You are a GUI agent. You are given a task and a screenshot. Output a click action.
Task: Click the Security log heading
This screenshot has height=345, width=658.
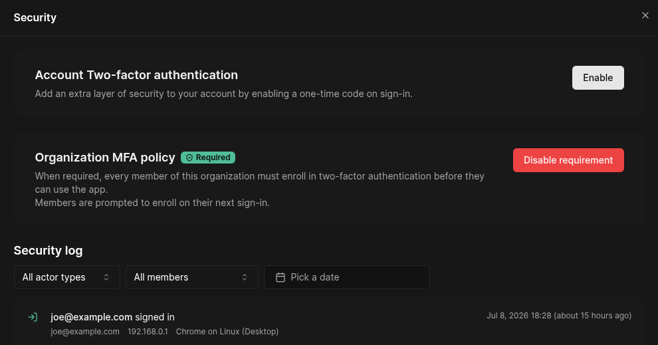[x=49, y=250]
